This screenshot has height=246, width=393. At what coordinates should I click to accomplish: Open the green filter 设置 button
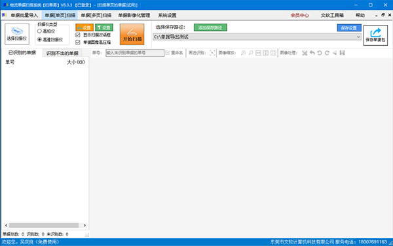pos(104,27)
